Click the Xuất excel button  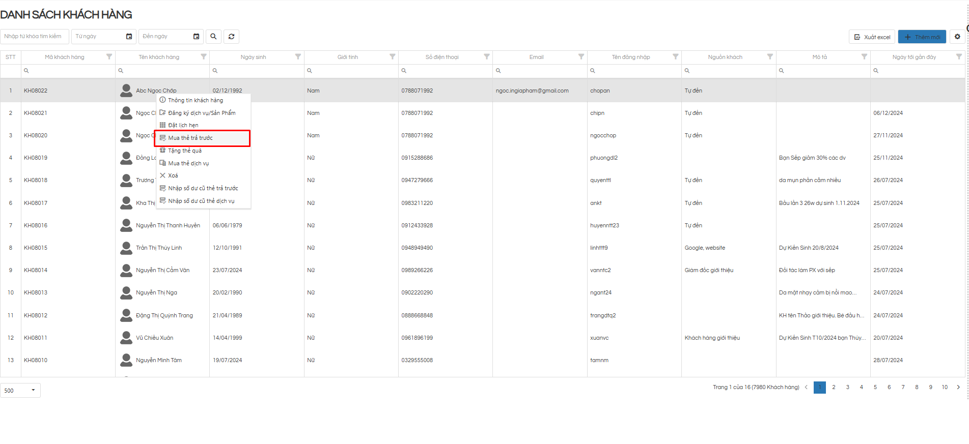tap(872, 37)
